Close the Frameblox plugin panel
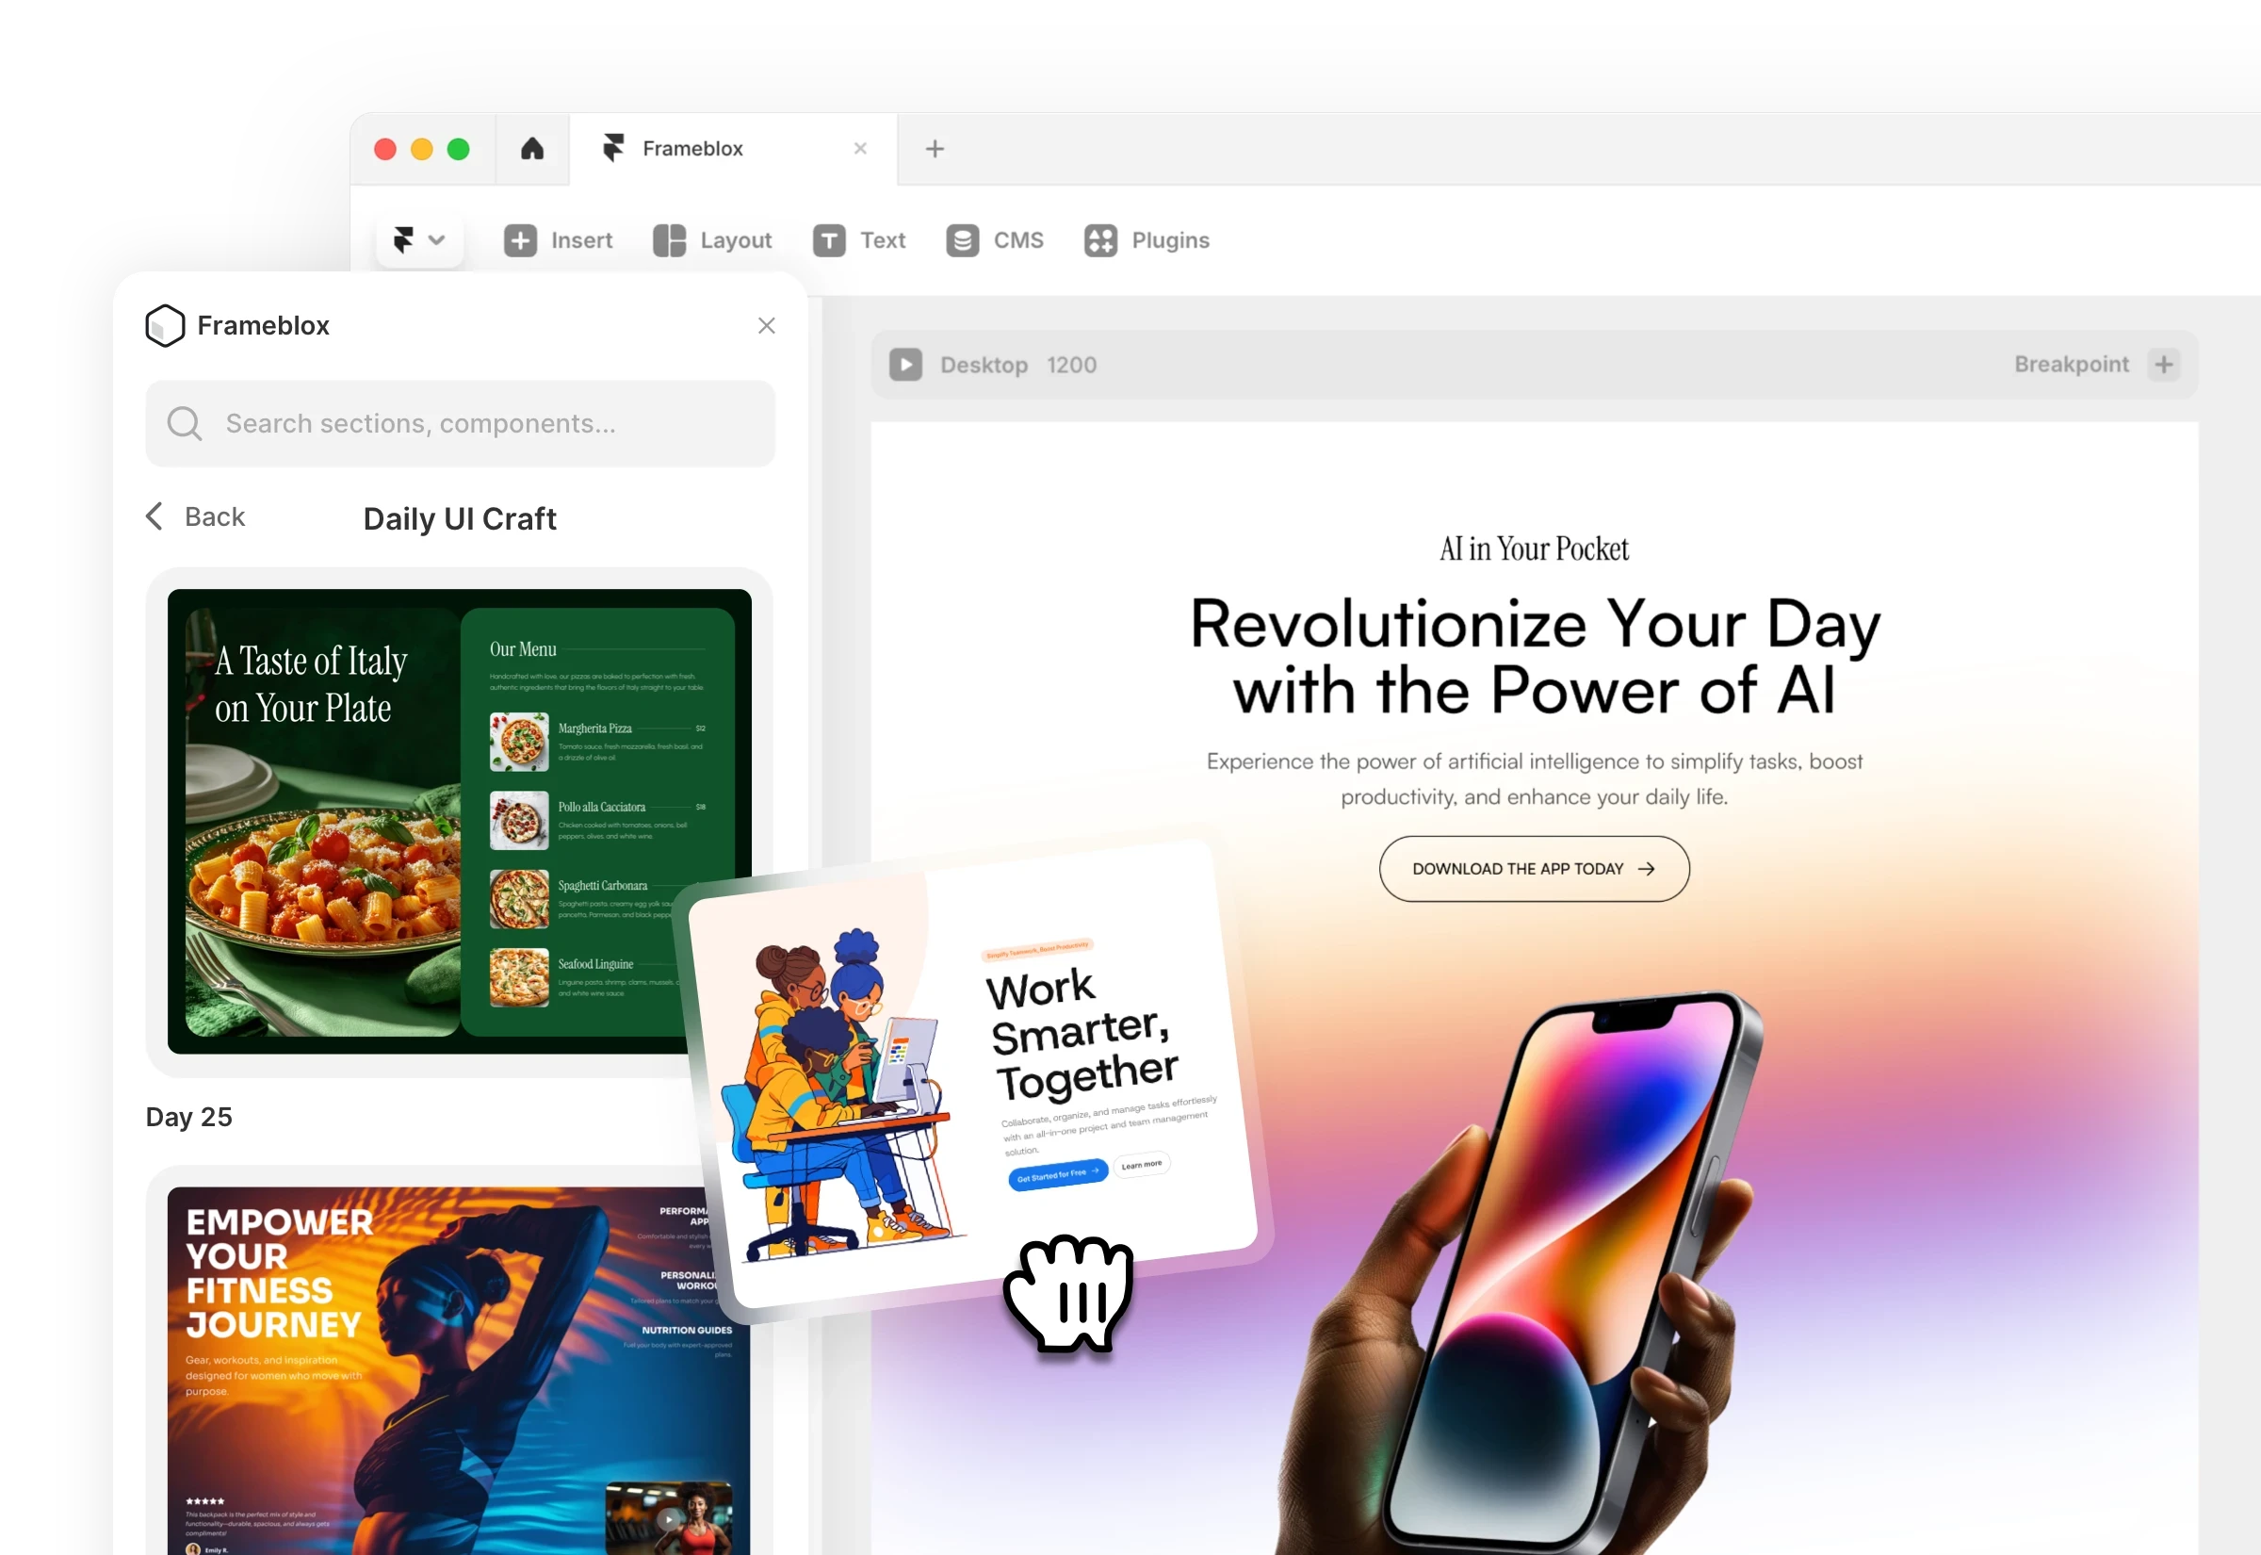 (766, 325)
